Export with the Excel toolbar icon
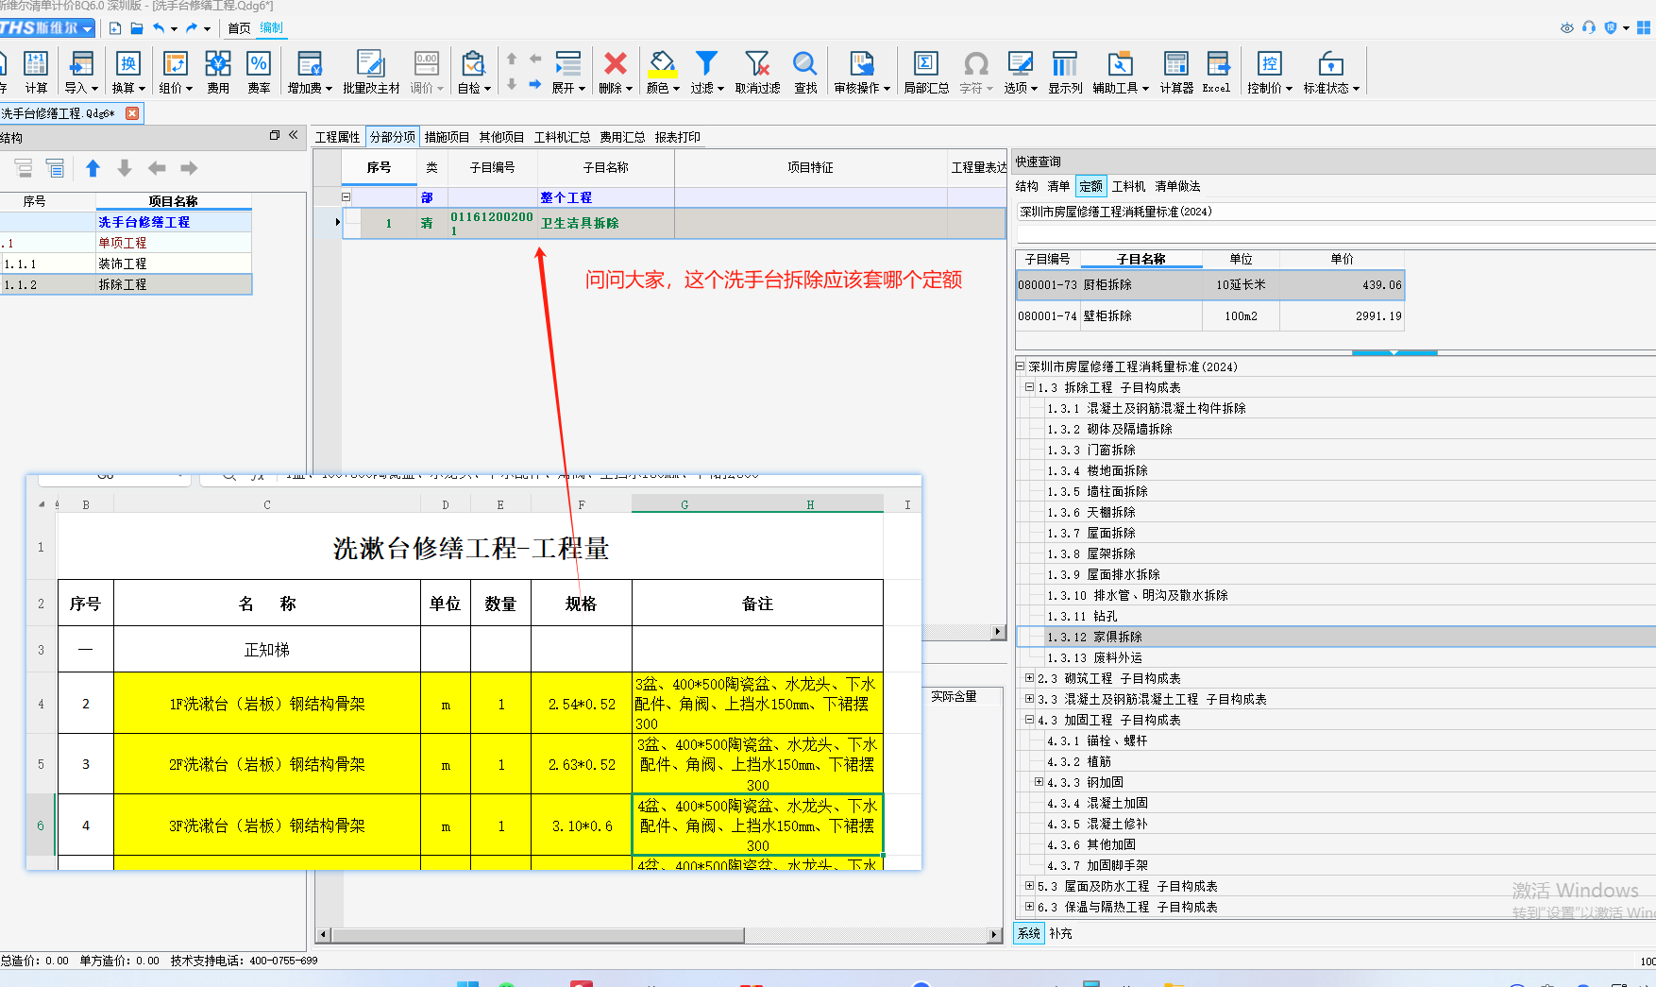Viewport: 1656px width, 987px height. coord(1217,72)
